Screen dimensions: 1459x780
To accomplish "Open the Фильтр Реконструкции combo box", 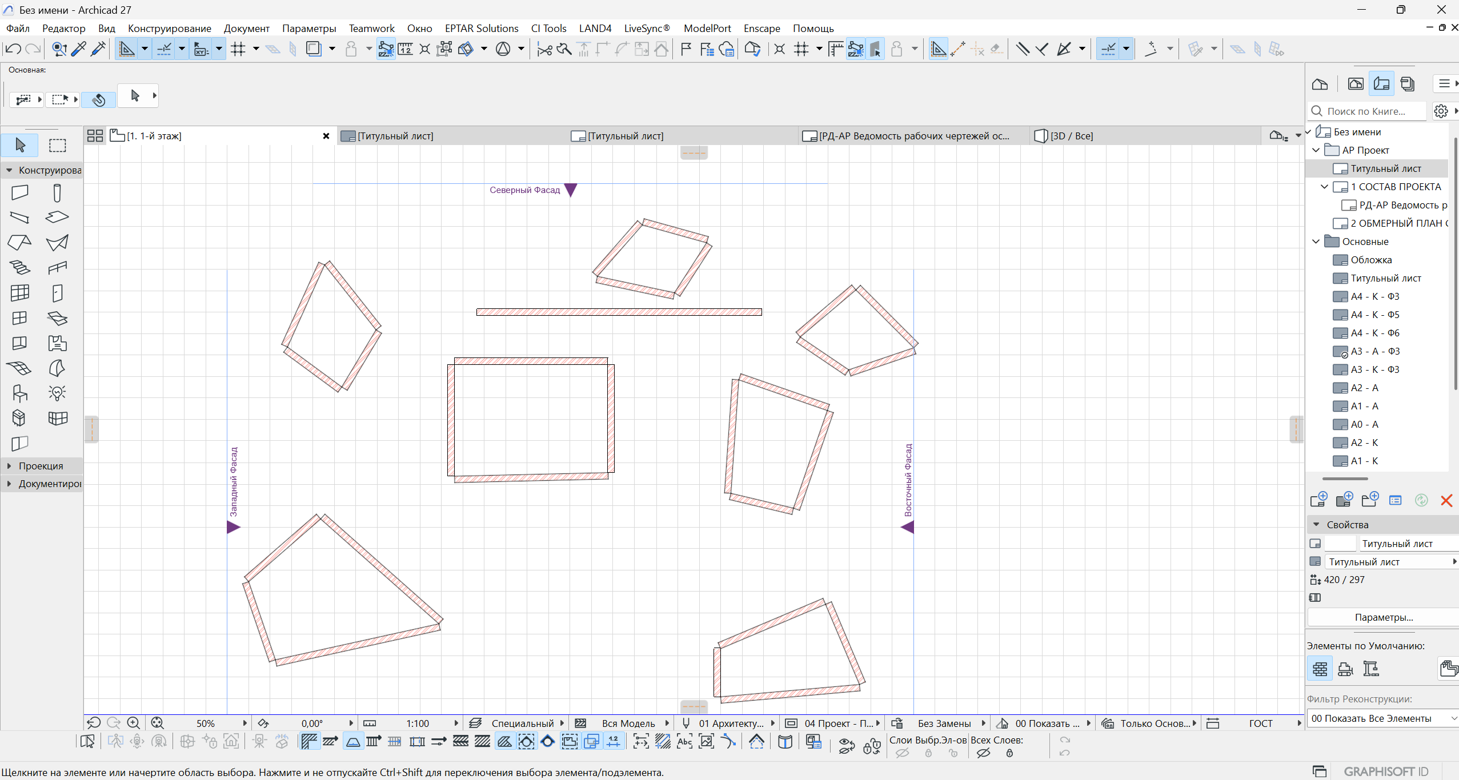I will click(x=1382, y=718).
